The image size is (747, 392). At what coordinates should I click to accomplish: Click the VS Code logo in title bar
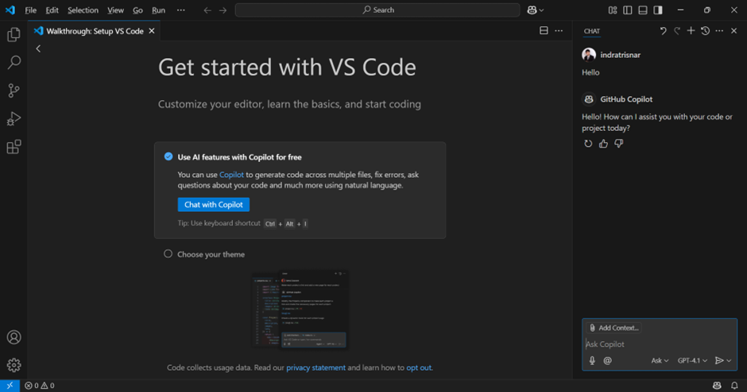[x=10, y=10]
